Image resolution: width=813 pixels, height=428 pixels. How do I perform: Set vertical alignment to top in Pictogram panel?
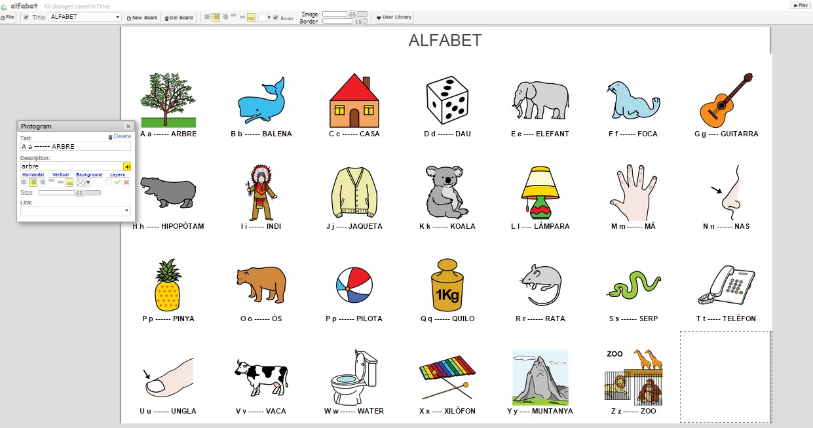coord(52,182)
